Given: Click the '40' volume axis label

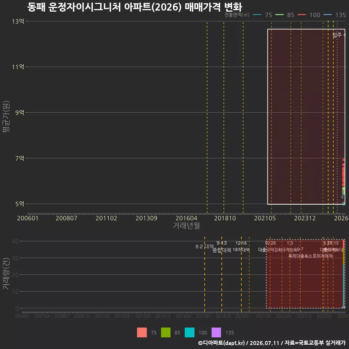Looking at the screenshot, I should (15, 241).
